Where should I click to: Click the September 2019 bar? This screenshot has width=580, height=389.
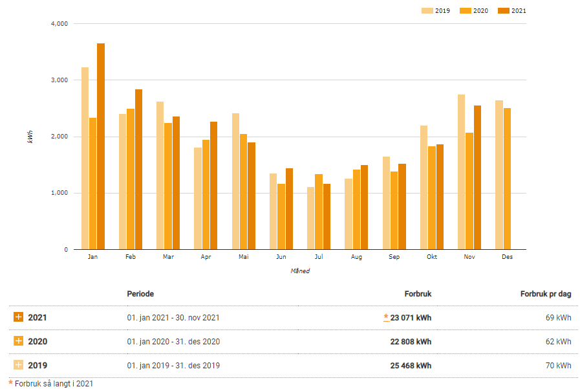386,203
